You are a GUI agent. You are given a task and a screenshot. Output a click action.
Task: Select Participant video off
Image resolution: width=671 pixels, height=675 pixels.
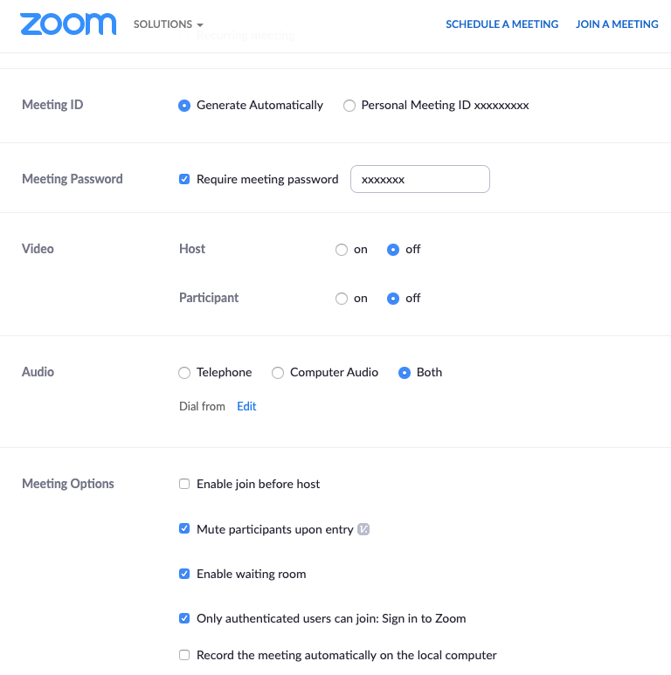pos(393,299)
